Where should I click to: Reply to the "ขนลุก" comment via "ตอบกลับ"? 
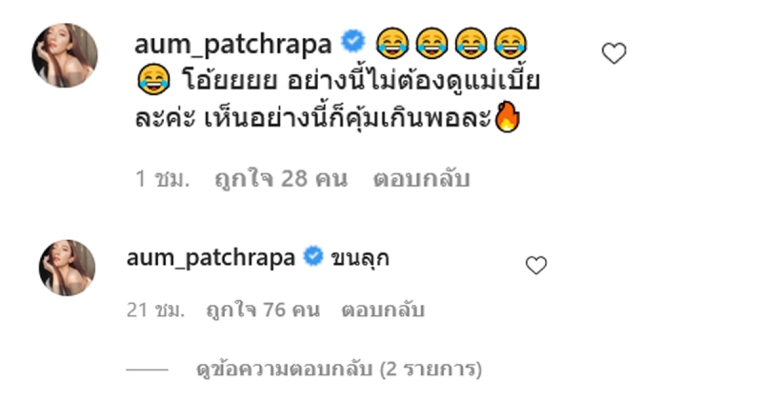(x=383, y=310)
